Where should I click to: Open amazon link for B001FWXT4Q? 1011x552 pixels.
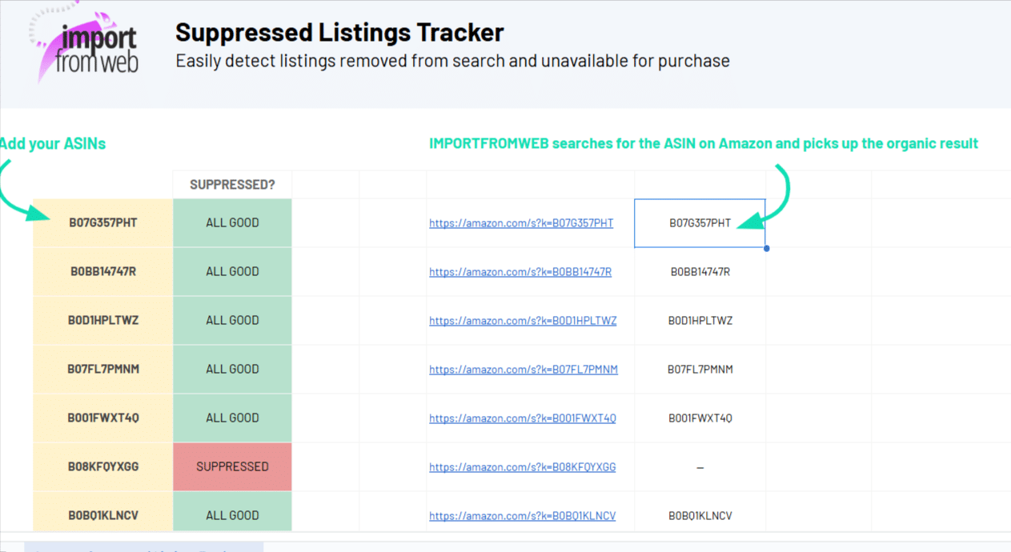(523, 418)
